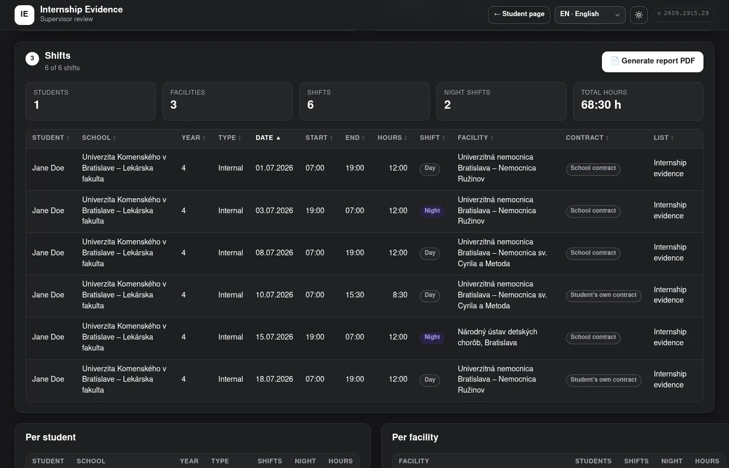729x468 pixels.
Task: Sort table by End column
Action: [355, 138]
